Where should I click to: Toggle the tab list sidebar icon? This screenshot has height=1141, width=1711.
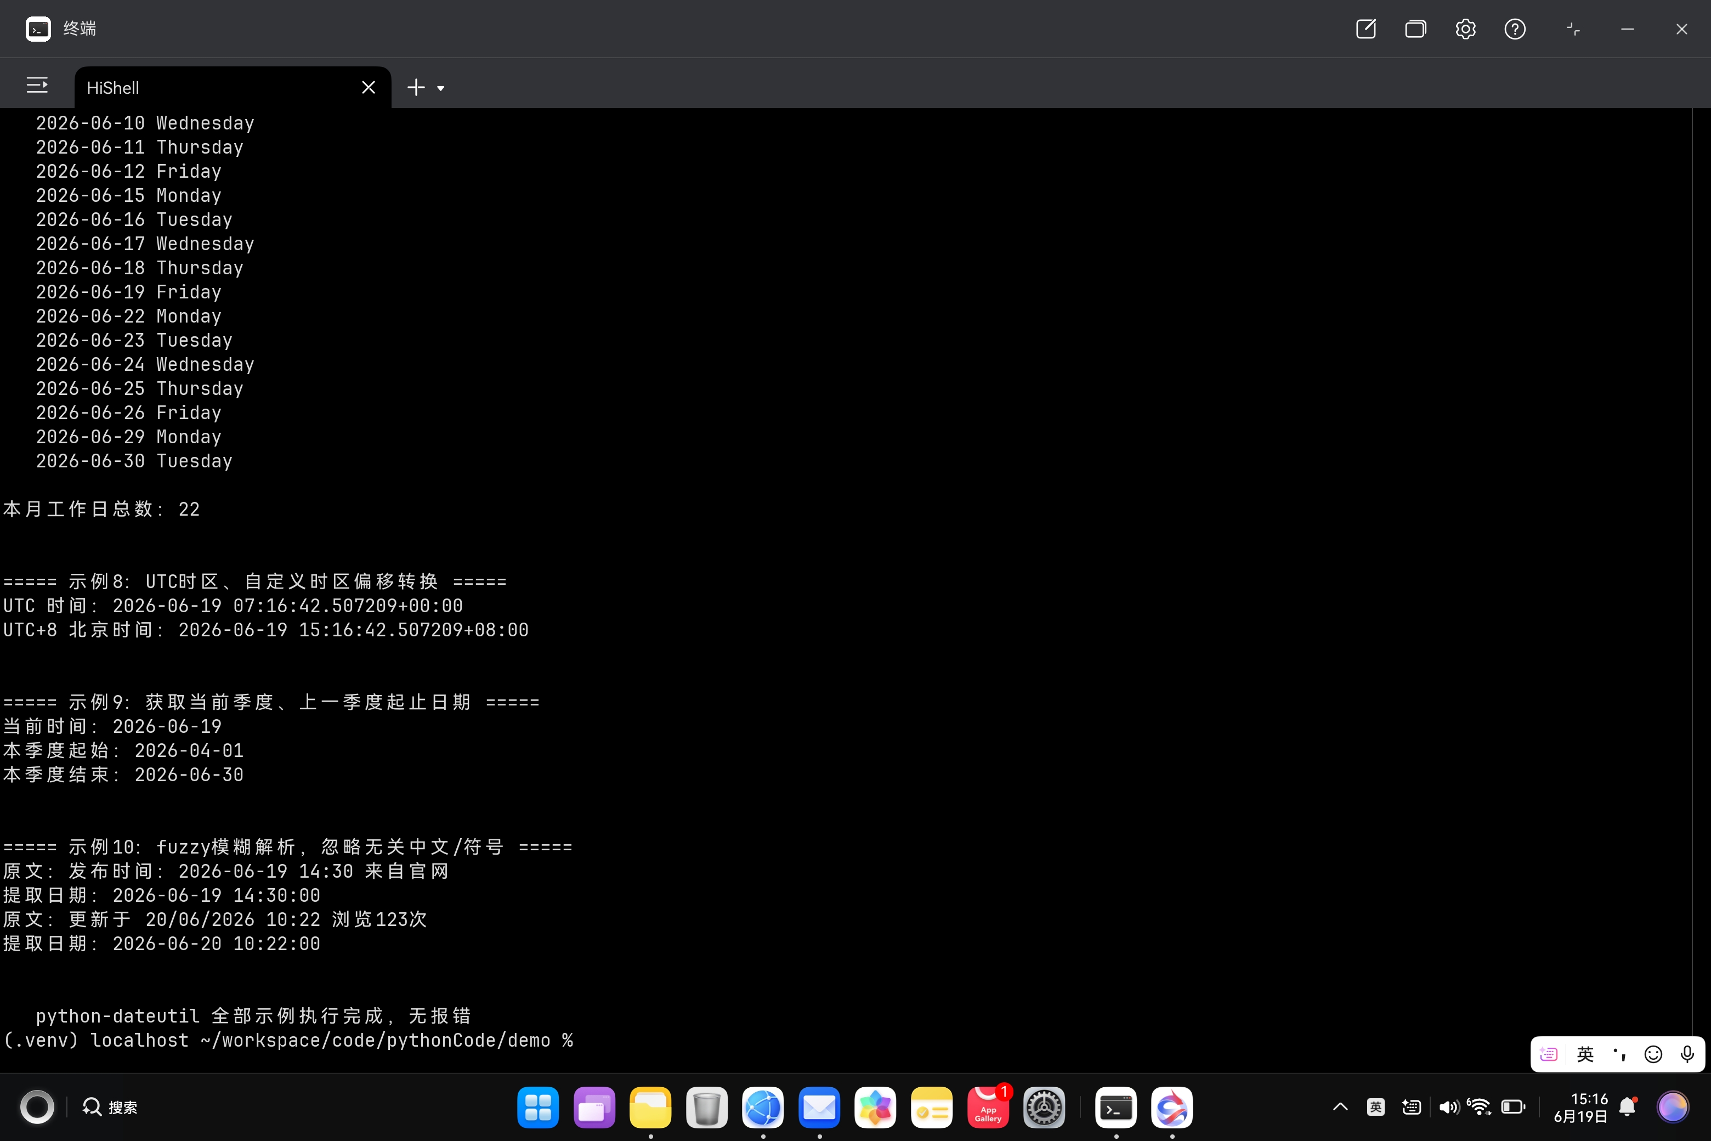(37, 86)
